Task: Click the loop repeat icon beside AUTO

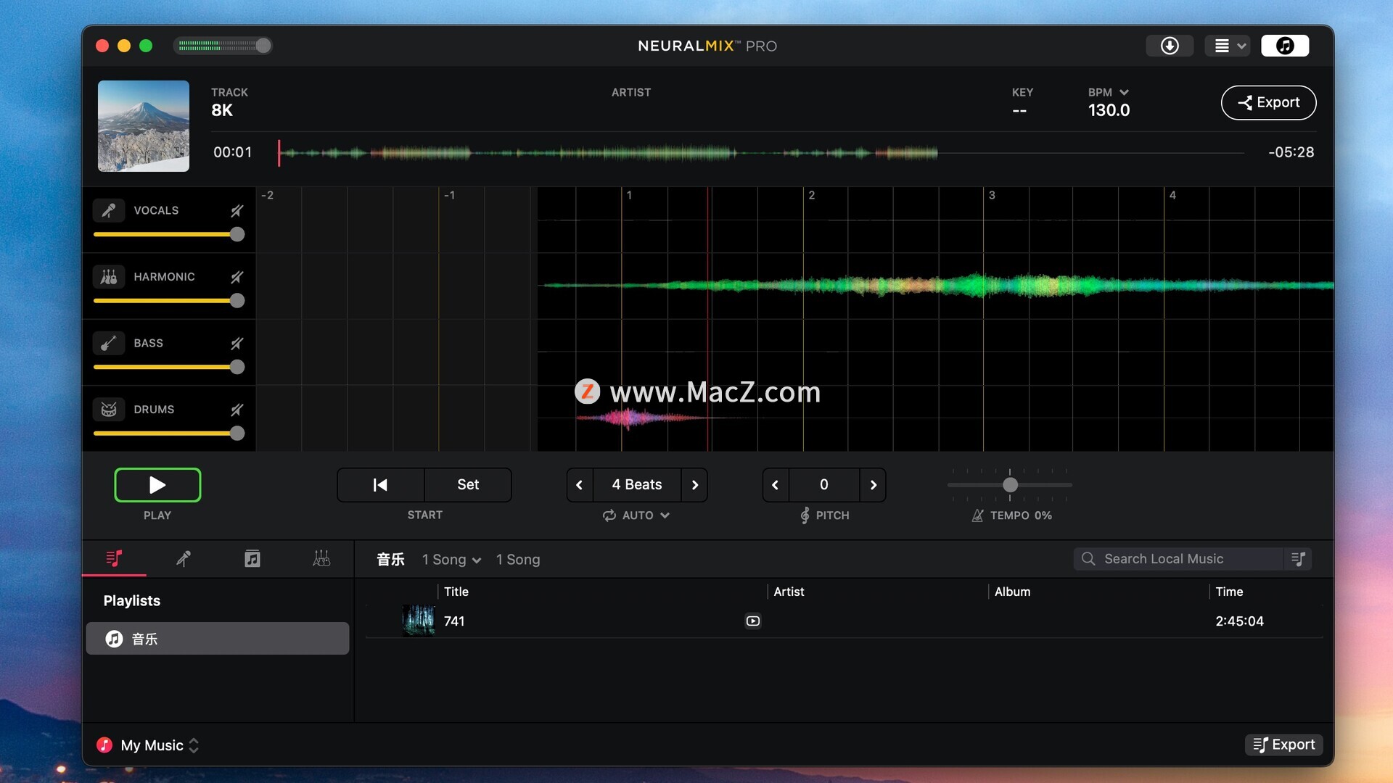Action: pyautogui.click(x=609, y=515)
